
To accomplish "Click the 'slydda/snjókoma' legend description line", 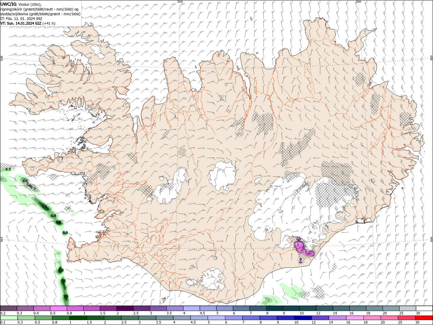I will pos(40,14).
